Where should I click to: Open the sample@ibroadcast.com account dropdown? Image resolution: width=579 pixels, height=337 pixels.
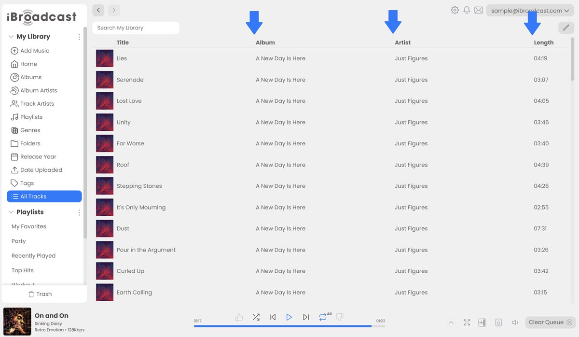pos(530,11)
